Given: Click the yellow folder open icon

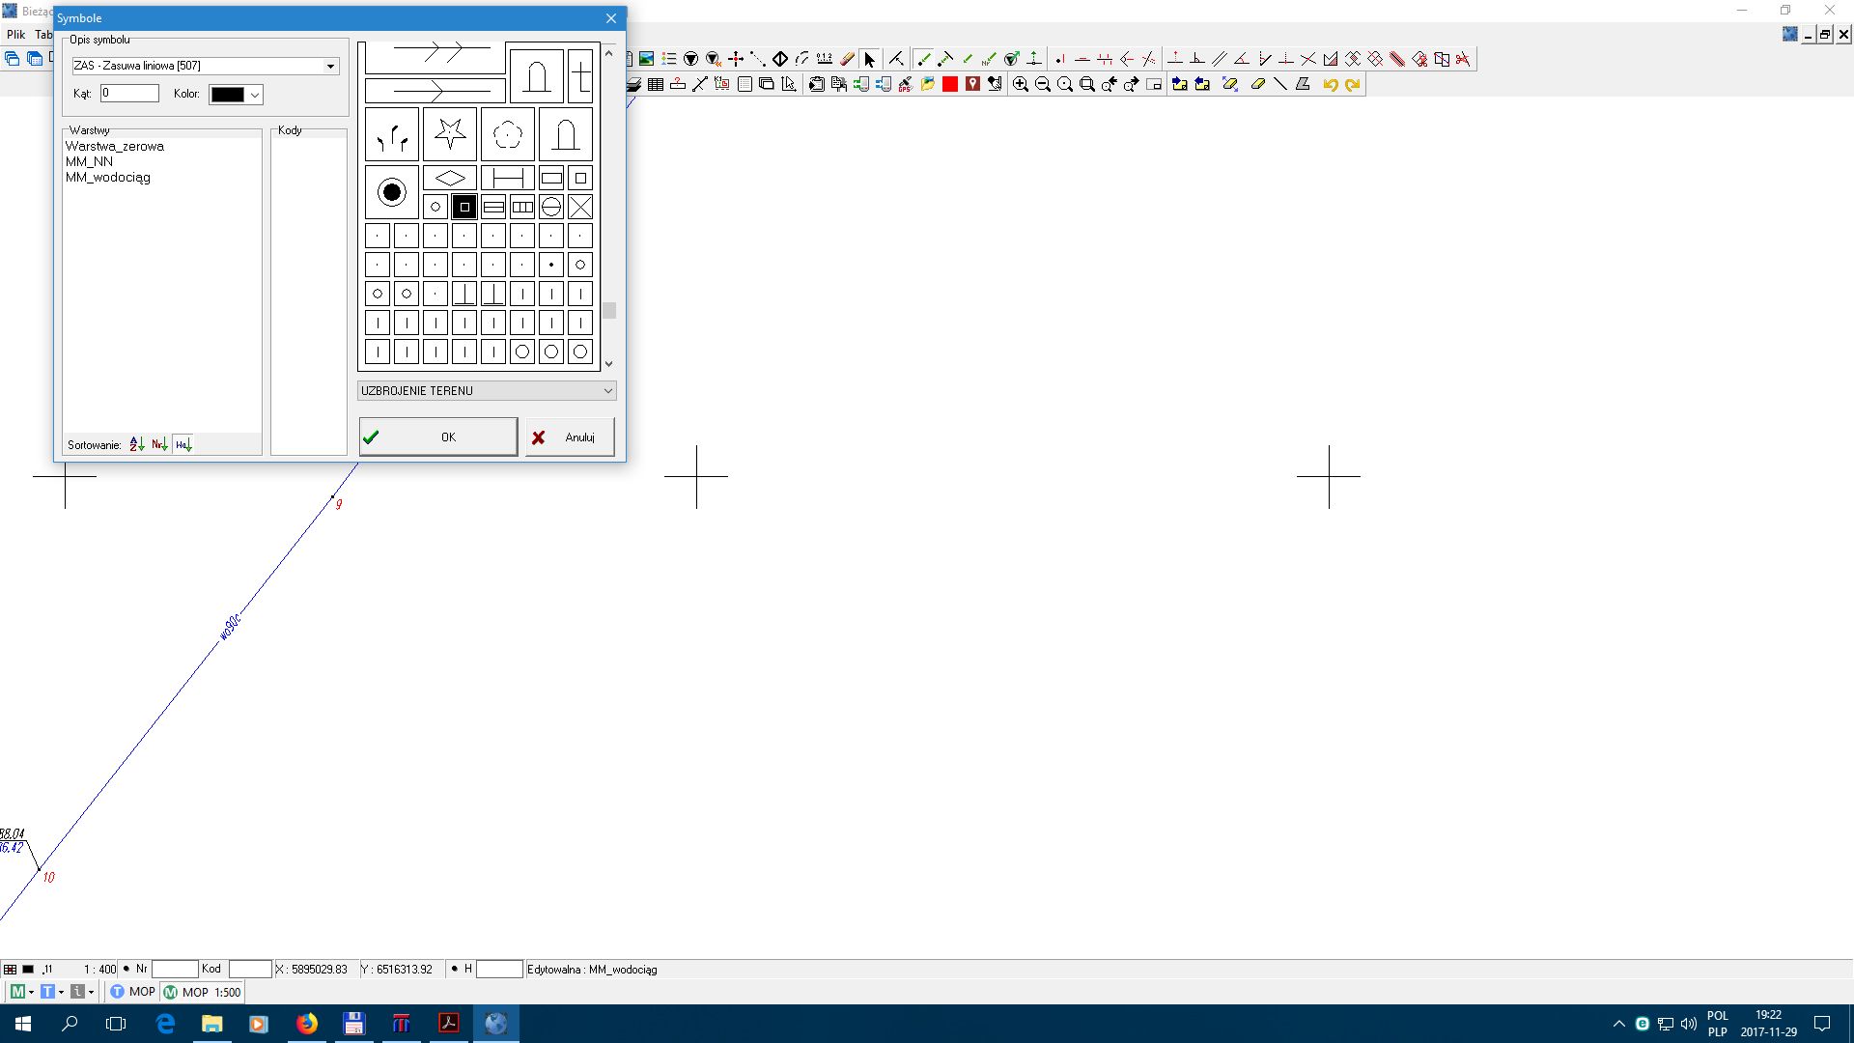Looking at the screenshot, I should tap(928, 85).
